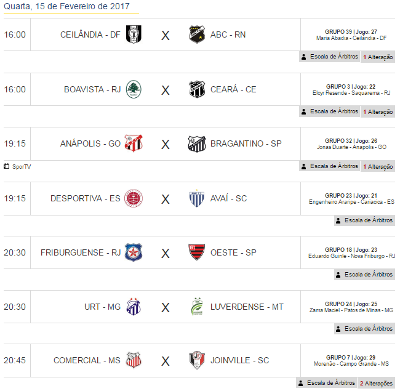This screenshot has height=391, width=400.
Task: Select the Boavista cedar tree crest
Action: pyautogui.click(x=134, y=89)
